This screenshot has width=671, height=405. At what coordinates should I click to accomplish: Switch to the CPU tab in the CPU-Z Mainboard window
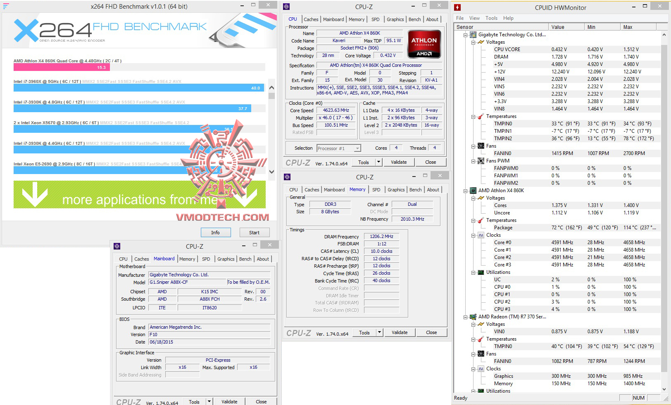[123, 259]
